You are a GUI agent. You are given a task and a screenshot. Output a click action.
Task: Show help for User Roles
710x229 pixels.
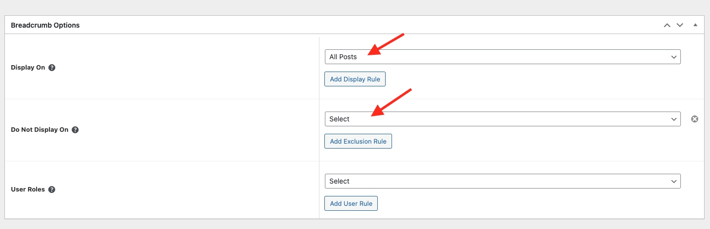[52, 190]
